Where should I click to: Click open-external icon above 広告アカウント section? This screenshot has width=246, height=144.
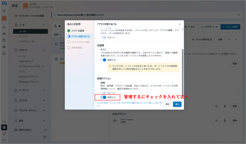(x=216, y=106)
